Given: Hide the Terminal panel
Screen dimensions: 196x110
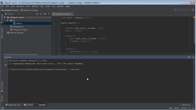Looking at the screenshot, I should click(193, 57).
